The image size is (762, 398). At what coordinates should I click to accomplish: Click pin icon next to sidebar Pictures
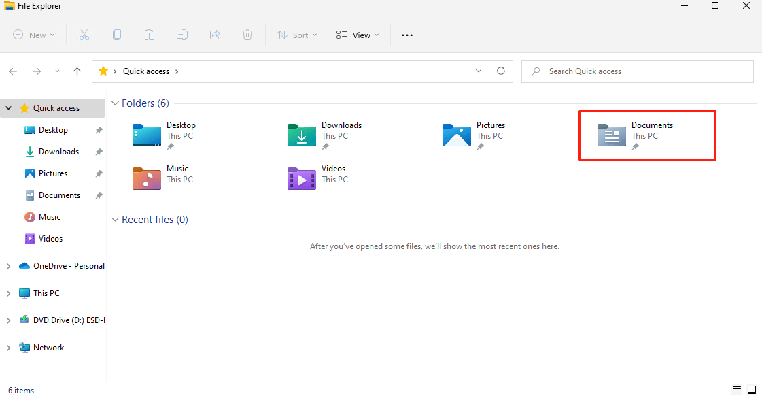99,173
